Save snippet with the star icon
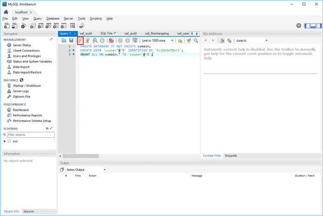 click(180, 40)
